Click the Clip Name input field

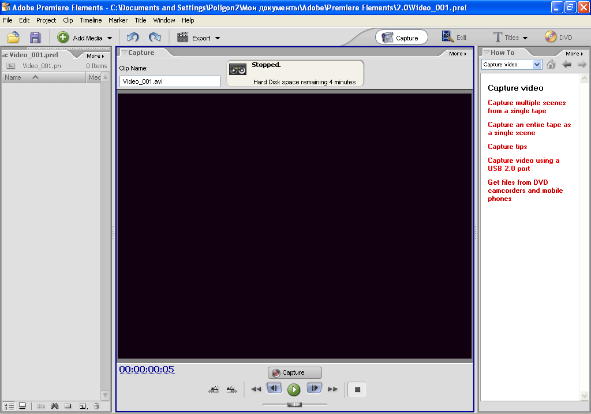click(x=170, y=81)
